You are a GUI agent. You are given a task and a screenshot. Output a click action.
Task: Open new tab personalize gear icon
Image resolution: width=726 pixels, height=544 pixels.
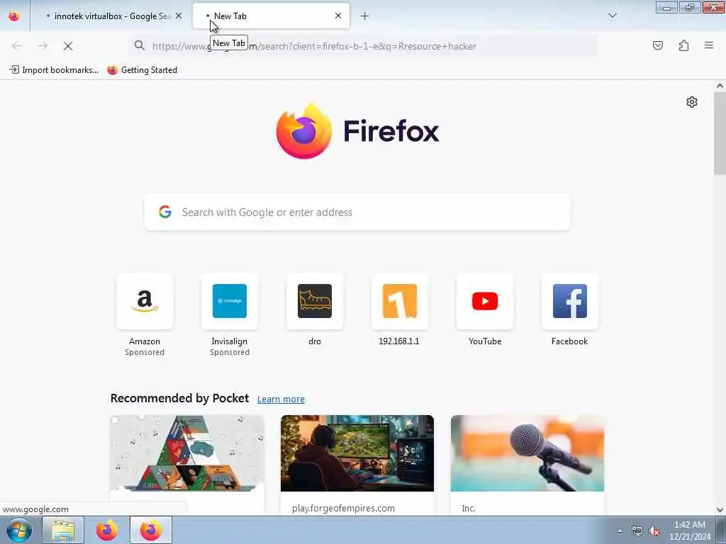pyautogui.click(x=692, y=102)
